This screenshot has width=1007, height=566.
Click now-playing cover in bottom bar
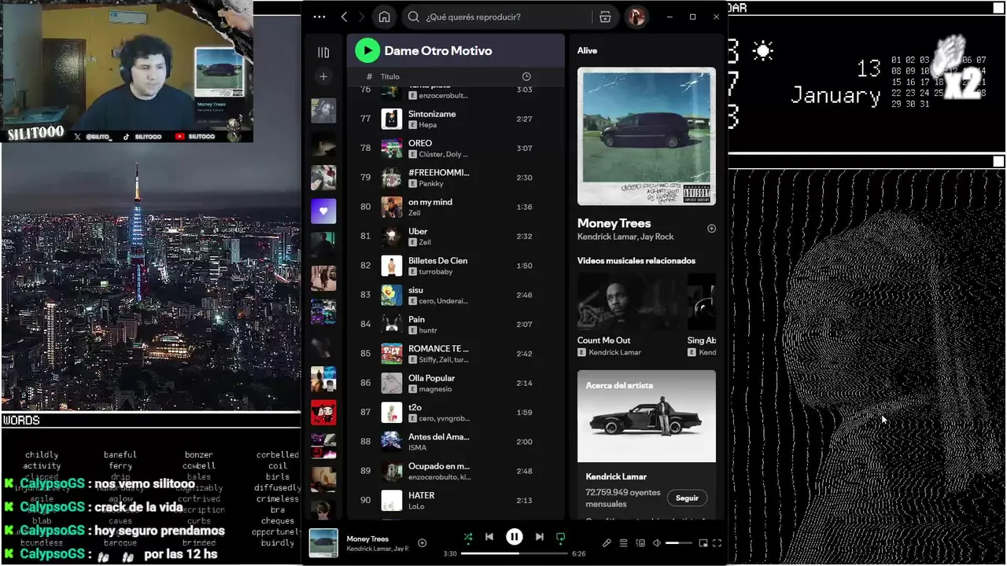pos(323,543)
